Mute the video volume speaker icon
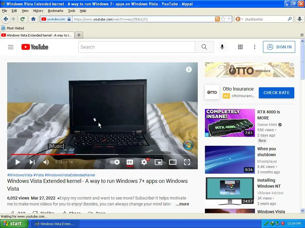 coord(46,162)
